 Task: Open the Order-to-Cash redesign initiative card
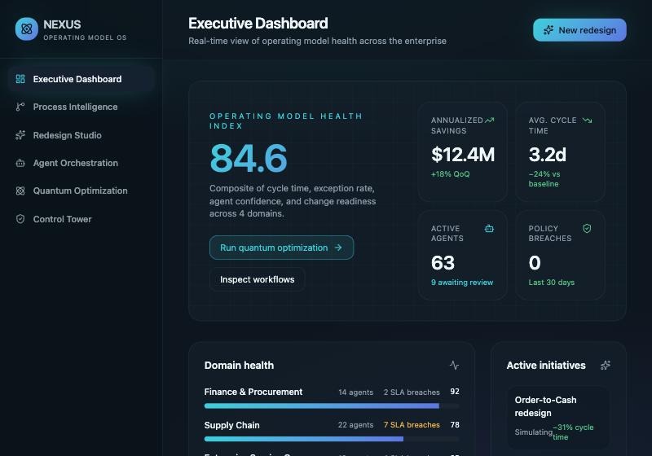click(x=558, y=418)
